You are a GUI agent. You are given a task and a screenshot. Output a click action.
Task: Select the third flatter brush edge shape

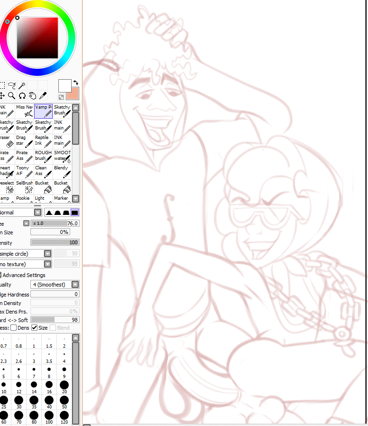(66, 213)
